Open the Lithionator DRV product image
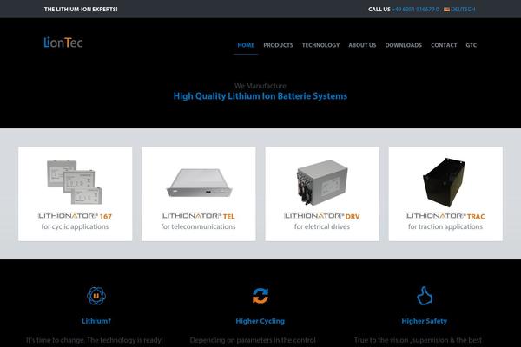This screenshot has width=521, height=347. click(x=322, y=182)
